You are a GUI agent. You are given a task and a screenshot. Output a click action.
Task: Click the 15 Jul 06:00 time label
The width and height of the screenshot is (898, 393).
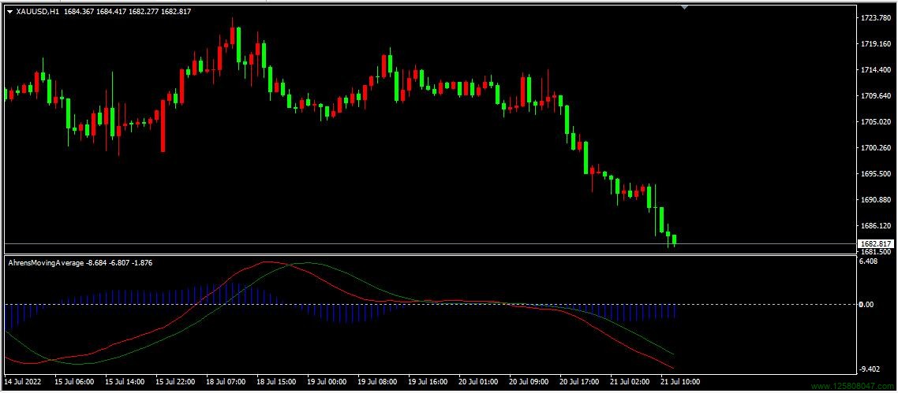pyautogui.click(x=74, y=381)
